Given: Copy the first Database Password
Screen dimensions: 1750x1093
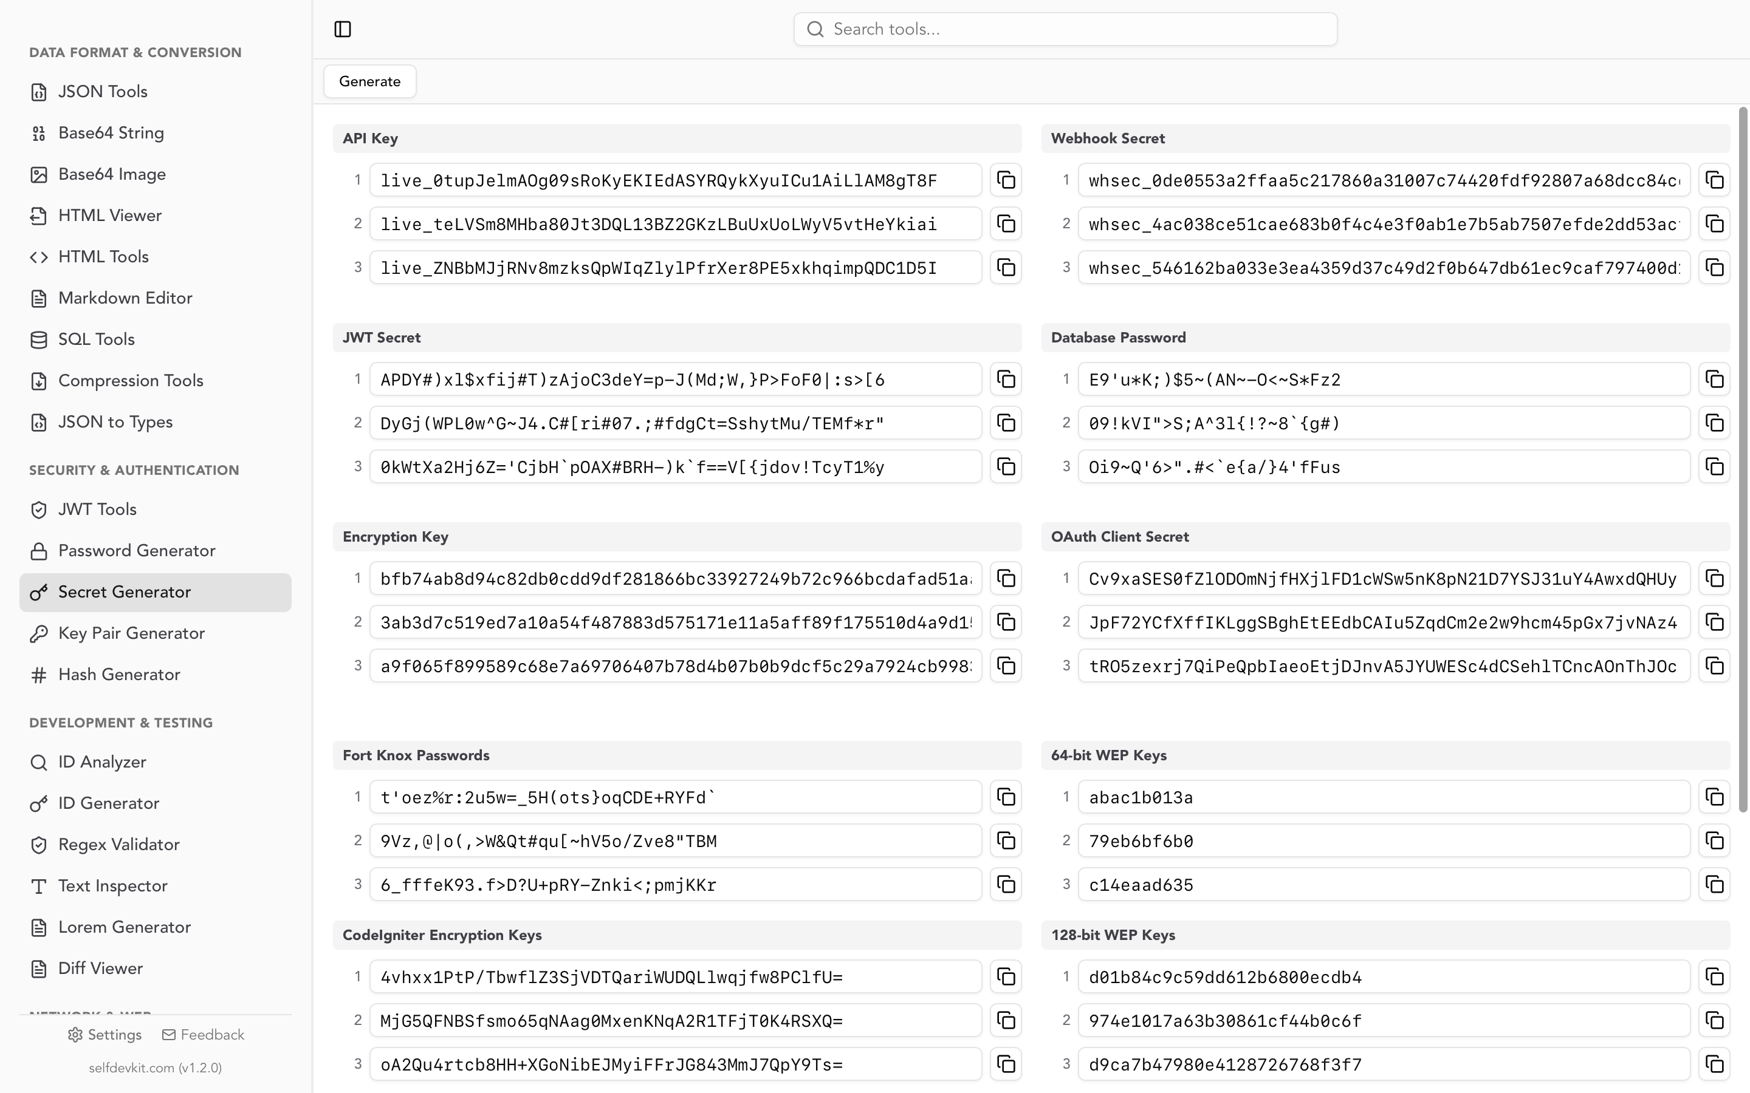Looking at the screenshot, I should [1715, 380].
